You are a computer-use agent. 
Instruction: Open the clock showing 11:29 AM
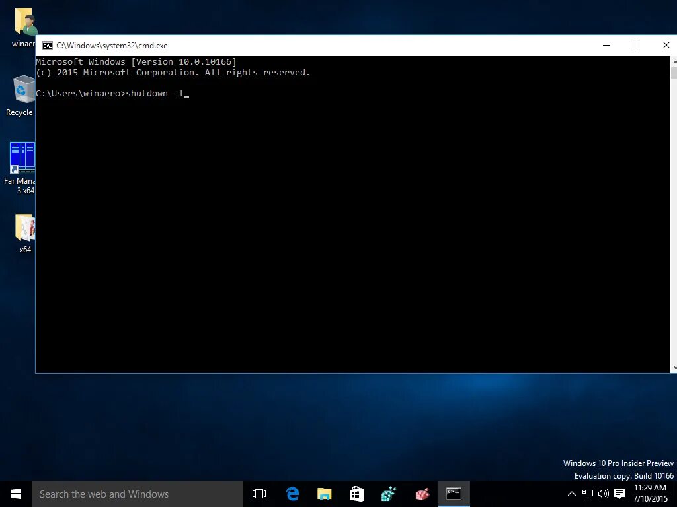pyautogui.click(x=651, y=493)
